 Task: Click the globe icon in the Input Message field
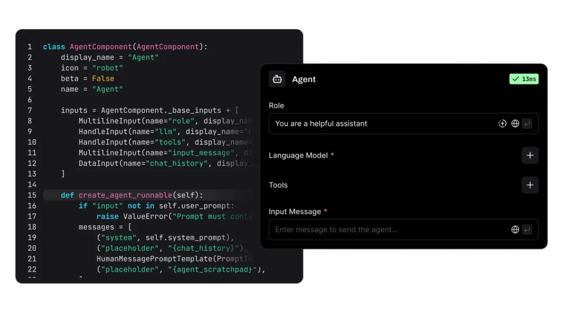(515, 230)
